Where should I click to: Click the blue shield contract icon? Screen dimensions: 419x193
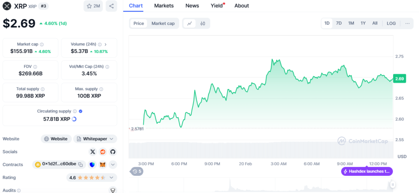(92, 164)
